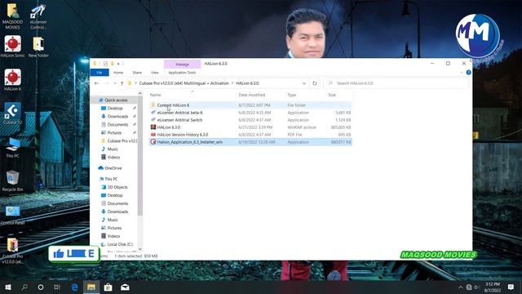Select eLicenser Antitrial Switch file
The image size is (522, 294).
[x=250, y=120]
